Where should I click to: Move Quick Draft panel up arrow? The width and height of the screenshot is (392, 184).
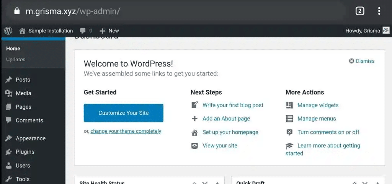(354, 183)
